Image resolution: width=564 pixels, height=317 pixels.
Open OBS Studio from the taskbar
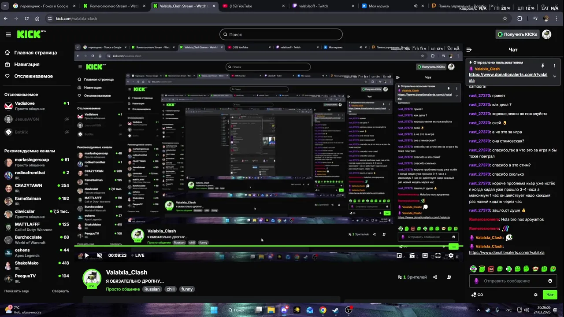pyautogui.click(x=349, y=310)
